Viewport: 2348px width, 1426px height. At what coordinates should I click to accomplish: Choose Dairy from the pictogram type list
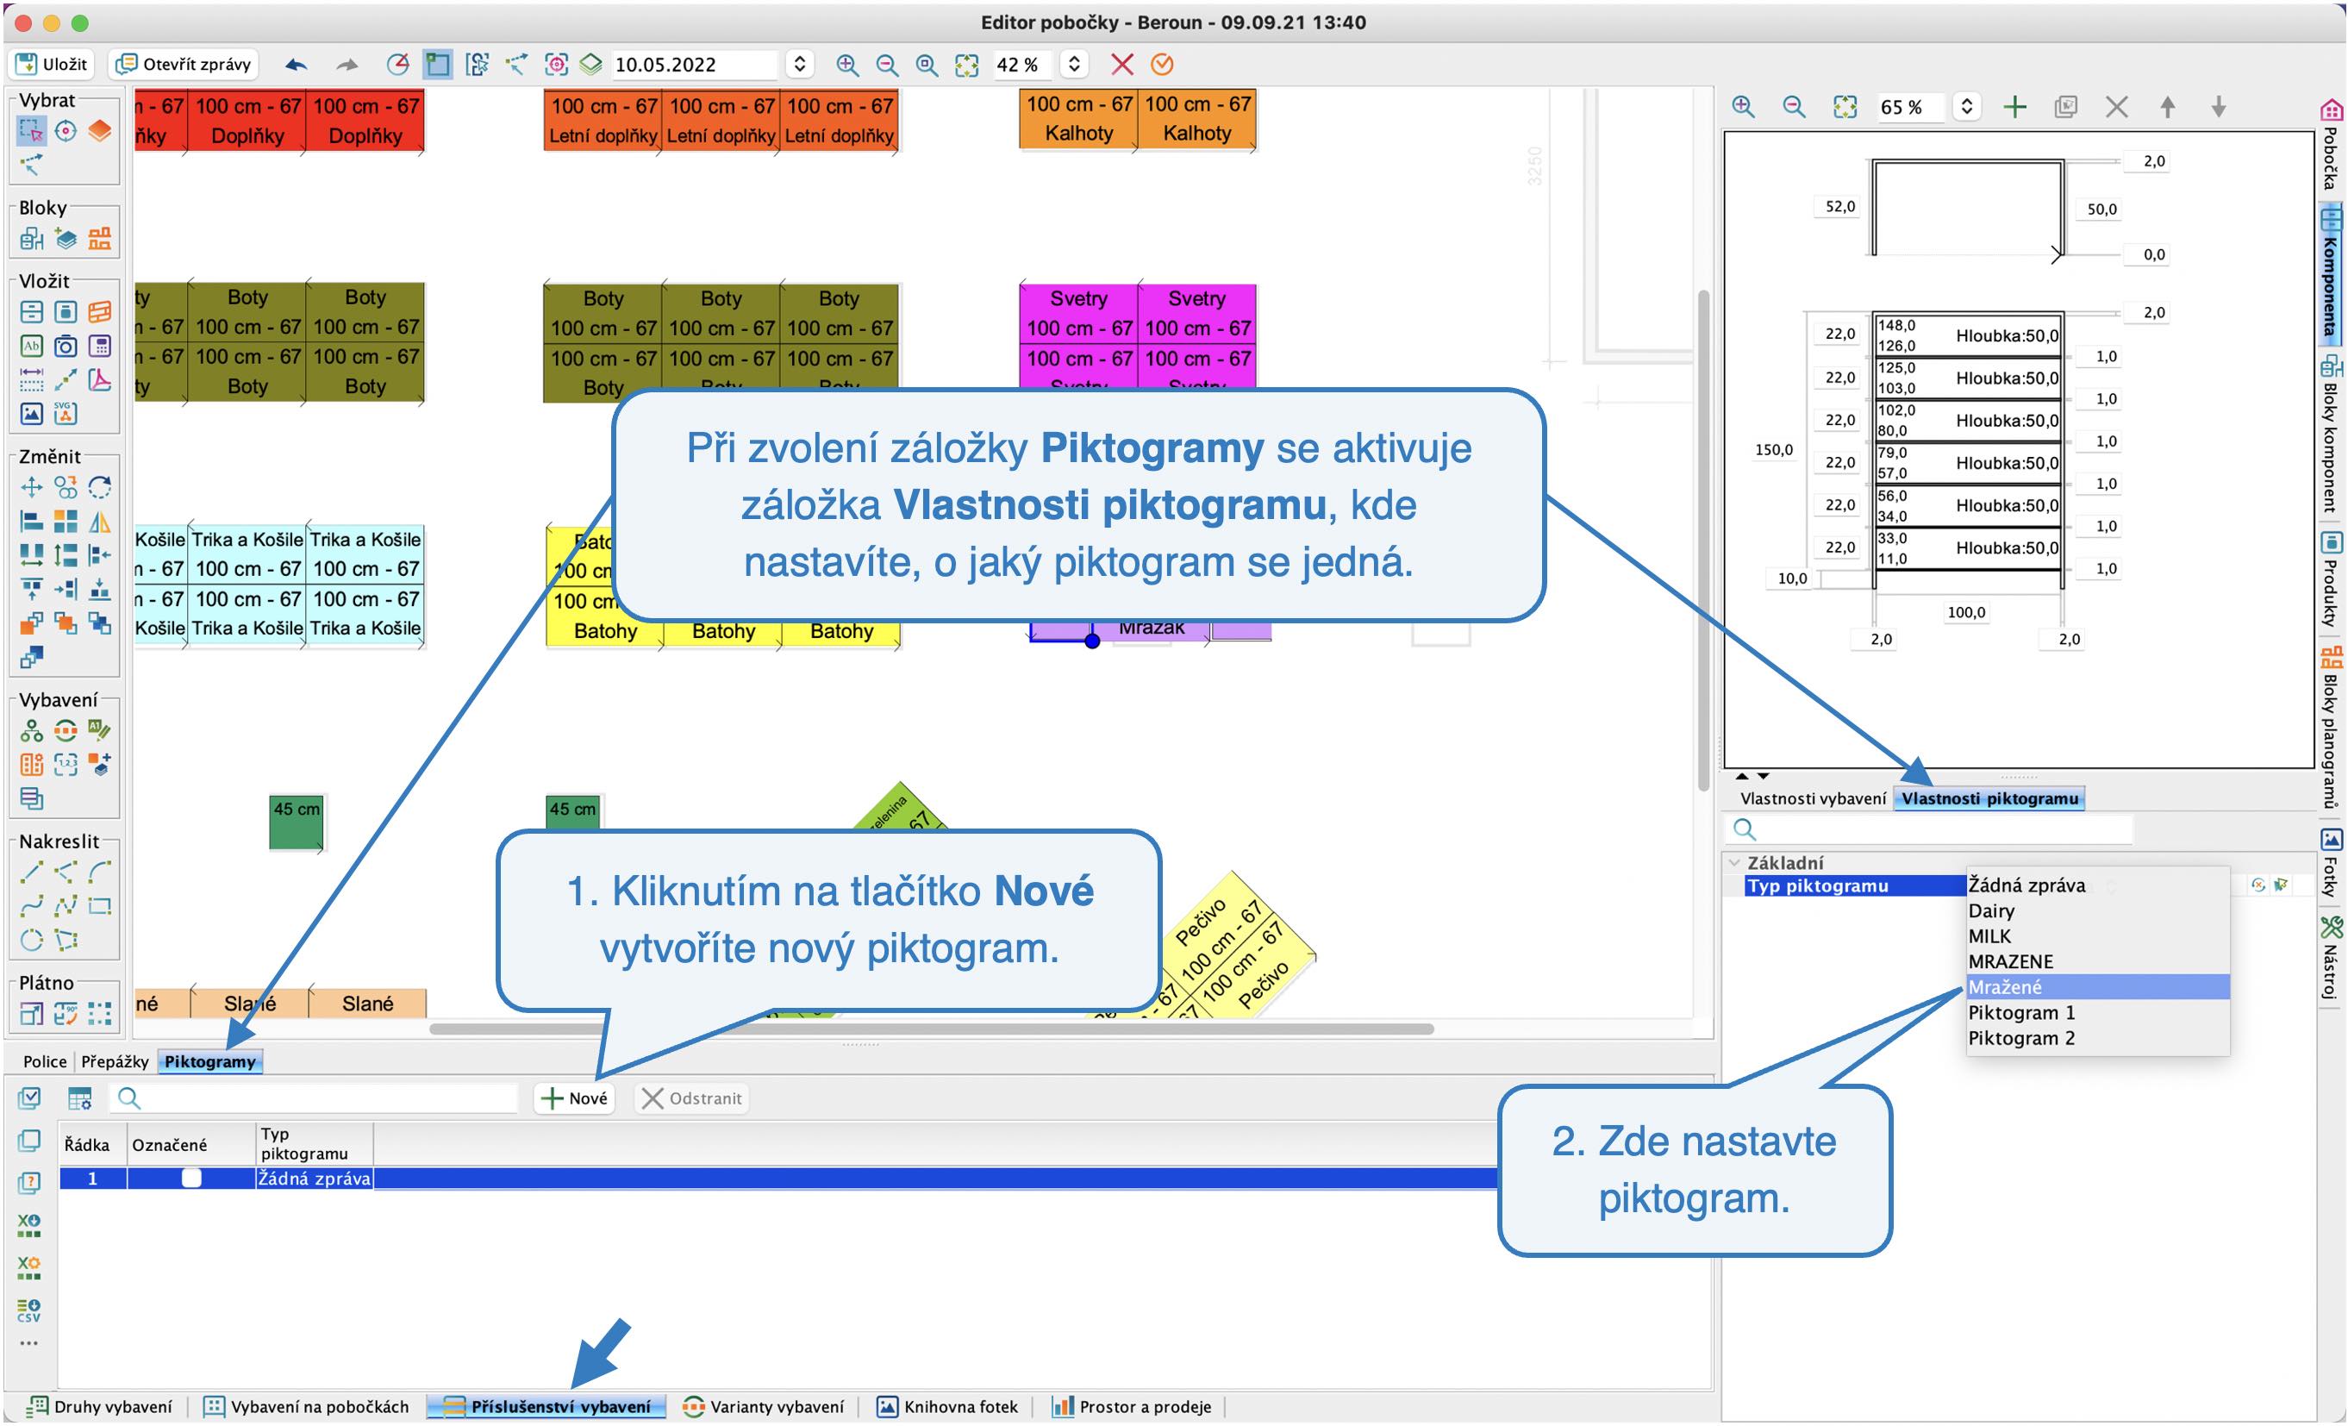click(2097, 910)
